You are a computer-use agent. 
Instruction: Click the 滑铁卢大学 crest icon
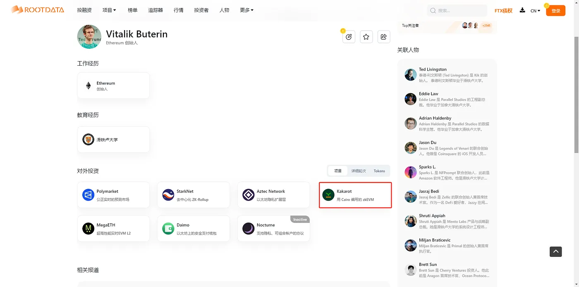(x=88, y=140)
